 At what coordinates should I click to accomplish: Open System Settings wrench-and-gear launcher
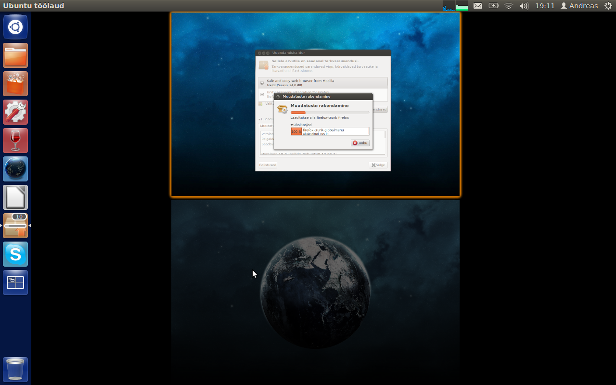[15, 112]
